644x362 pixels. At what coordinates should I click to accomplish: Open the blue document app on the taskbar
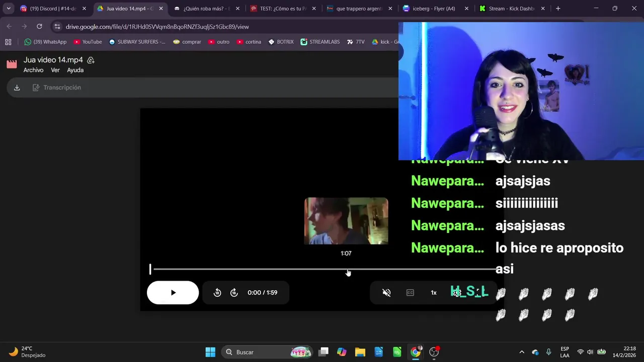pyautogui.click(x=379, y=352)
